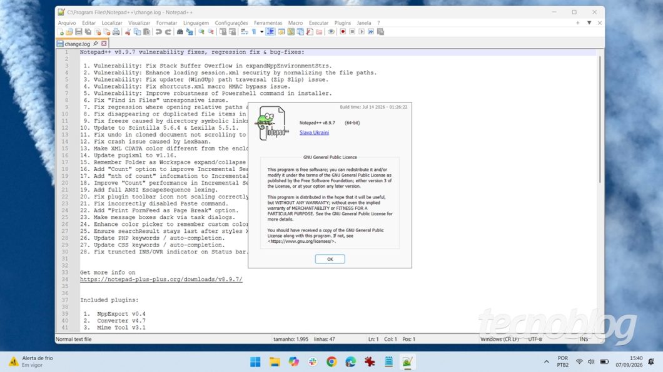Expand hidden system tray icons chevron
This screenshot has width=663, height=372.
(x=546, y=361)
